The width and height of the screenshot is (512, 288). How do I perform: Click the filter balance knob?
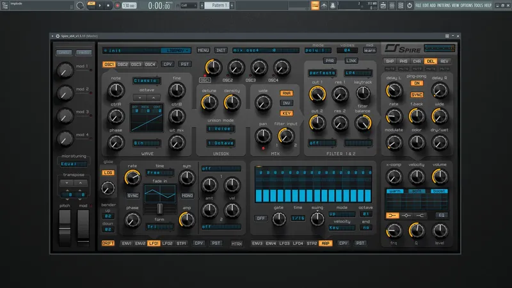pos(363,123)
